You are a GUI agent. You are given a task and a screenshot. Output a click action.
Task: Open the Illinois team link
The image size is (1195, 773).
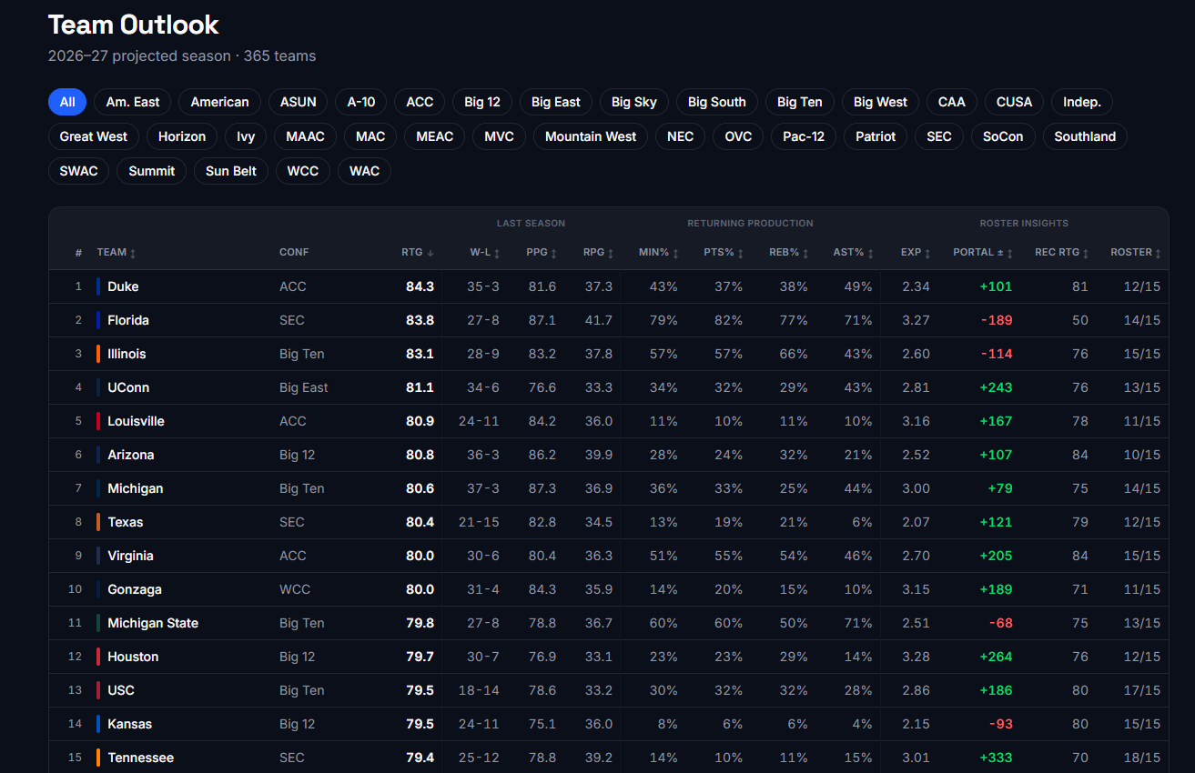127,354
